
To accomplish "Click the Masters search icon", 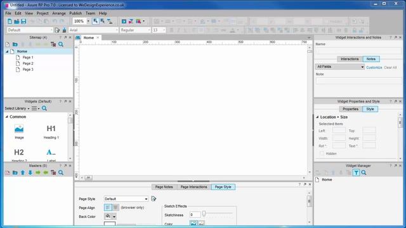I will click(x=61, y=173).
